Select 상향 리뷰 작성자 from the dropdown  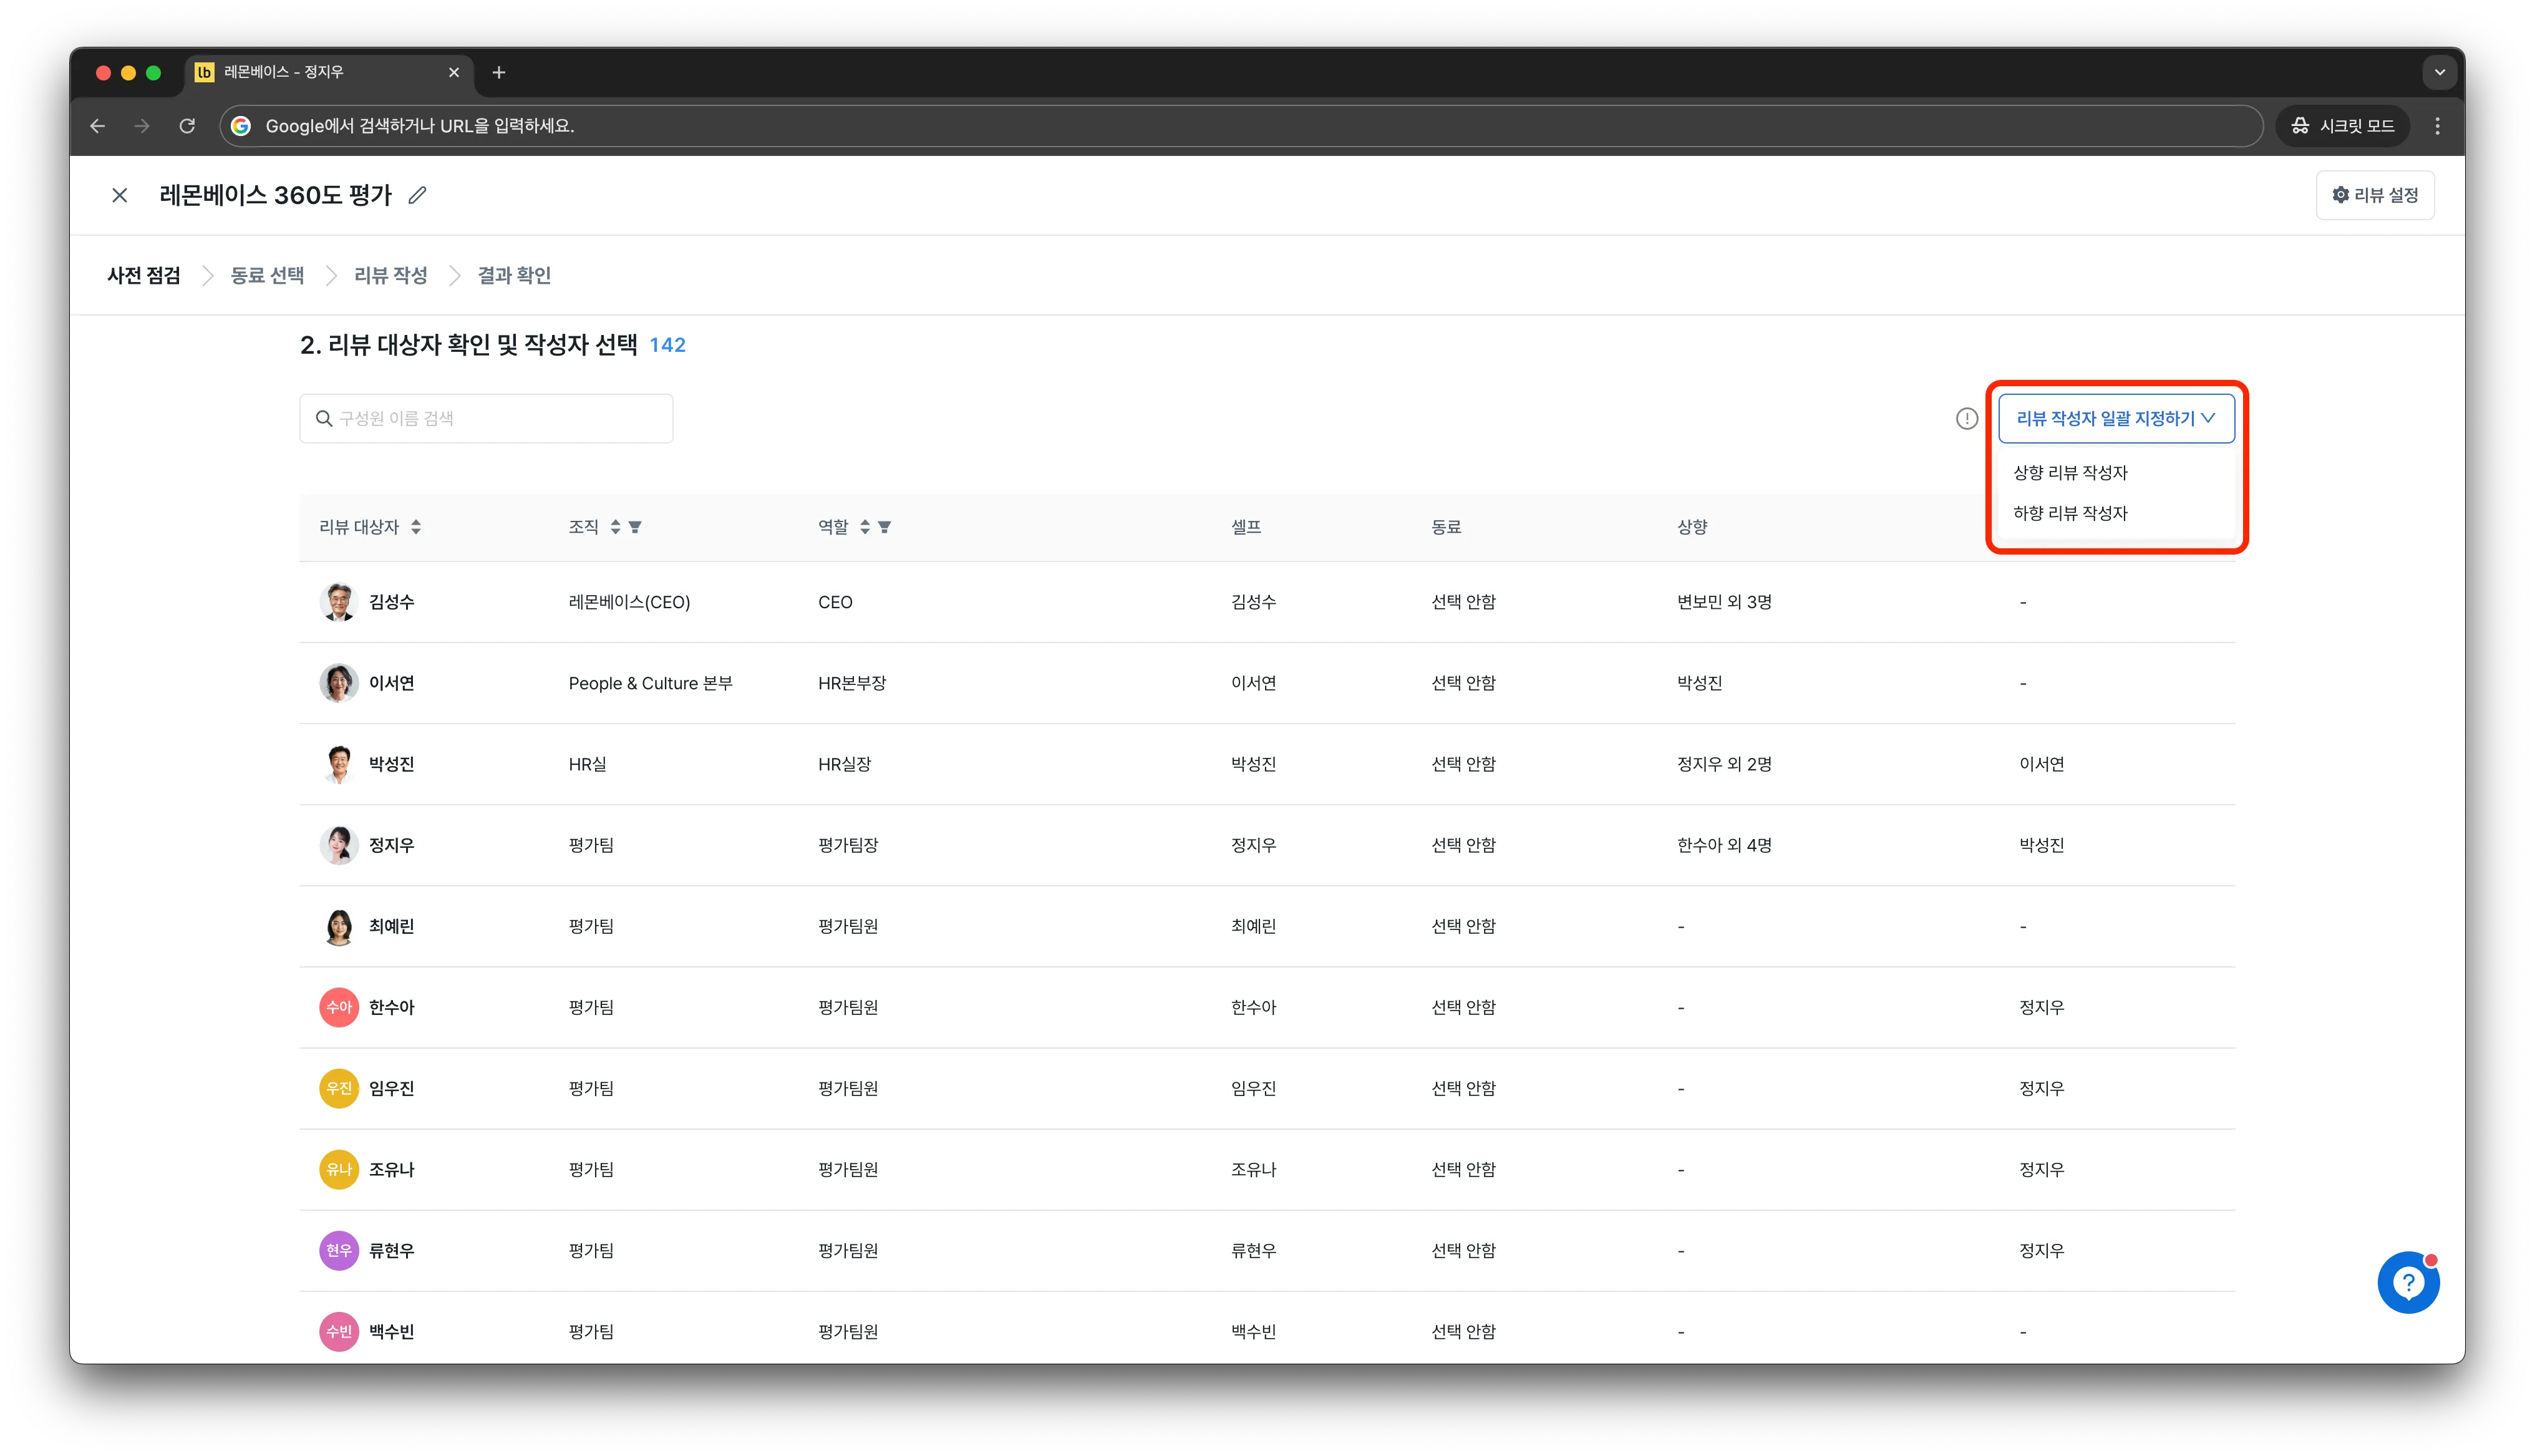[x=2070, y=472]
